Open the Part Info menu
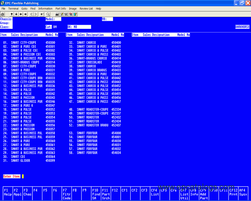Viewport: 251px width, 201px height. point(60,8)
